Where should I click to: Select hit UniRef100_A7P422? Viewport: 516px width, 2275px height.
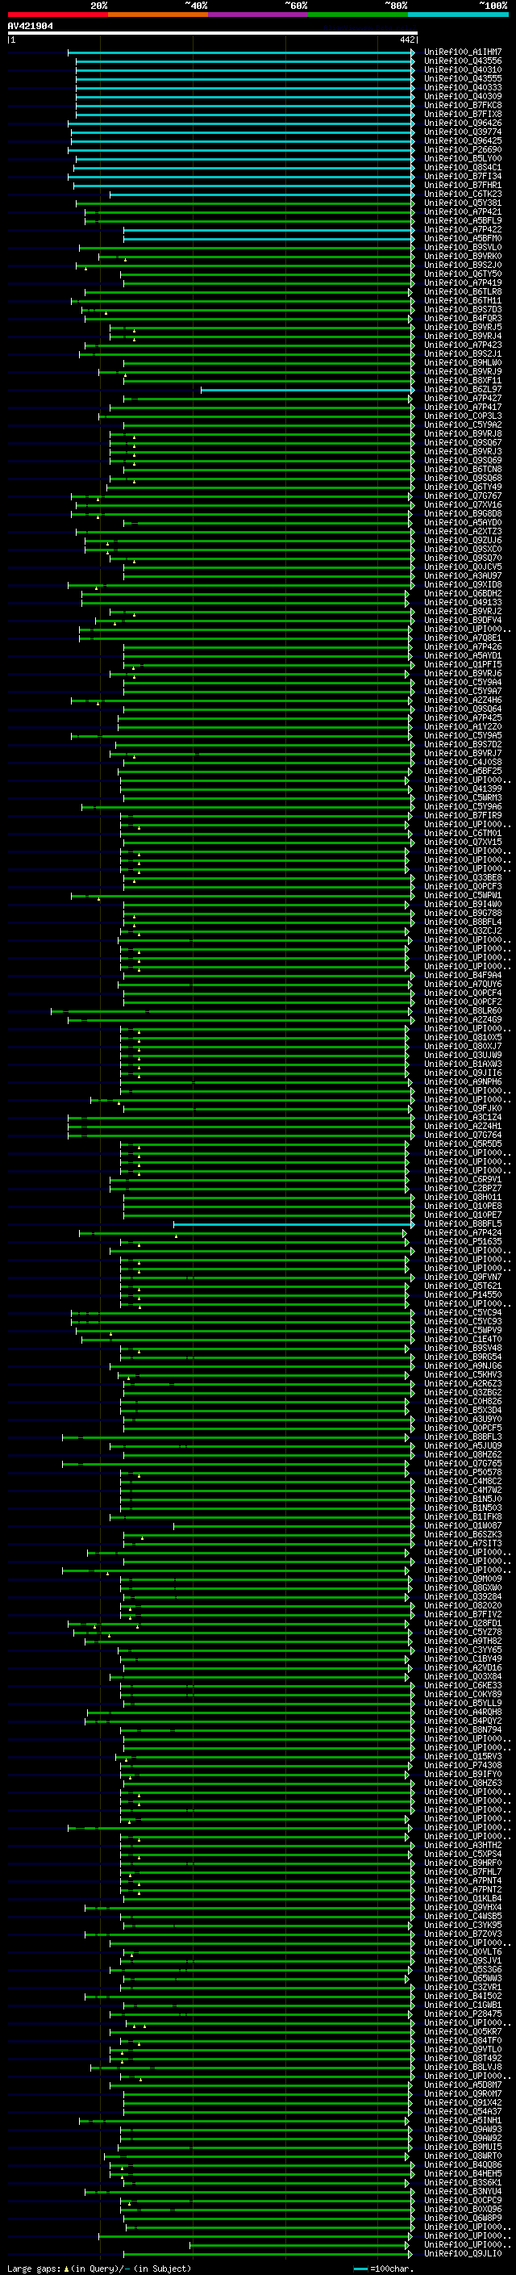[x=463, y=230]
